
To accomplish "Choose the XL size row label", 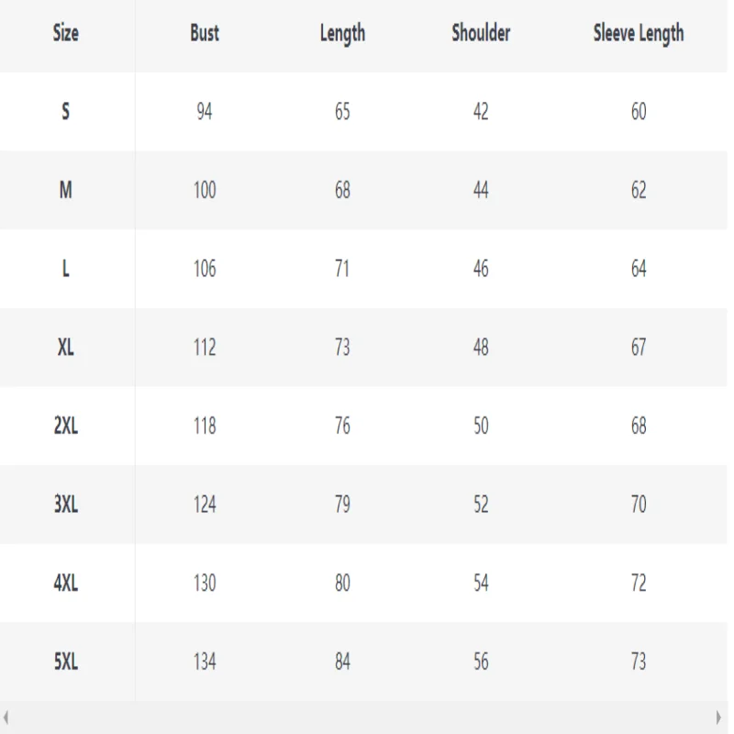I will (65, 348).
